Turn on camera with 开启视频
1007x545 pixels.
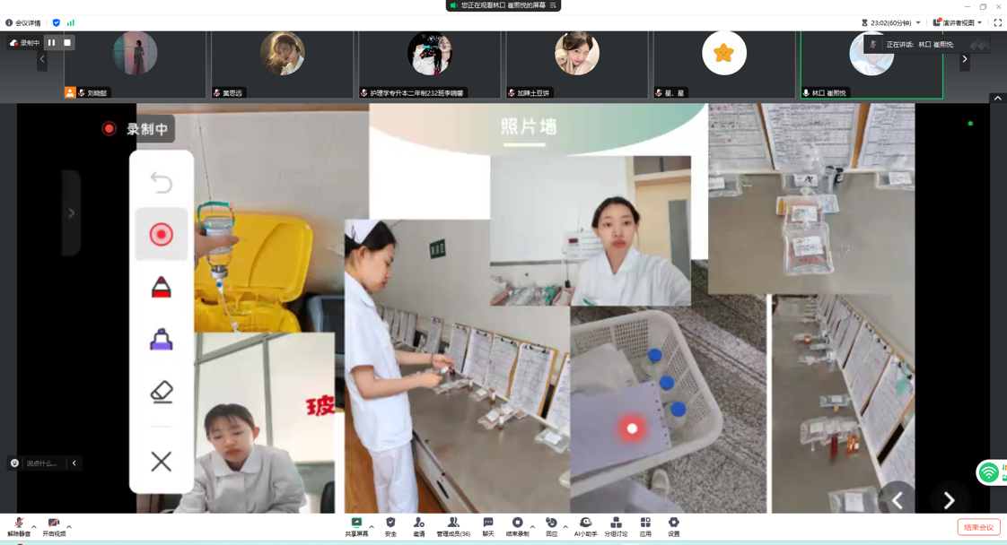click(54, 526)
